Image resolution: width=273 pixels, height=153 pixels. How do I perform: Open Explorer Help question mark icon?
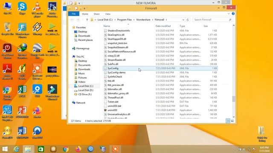233,14
